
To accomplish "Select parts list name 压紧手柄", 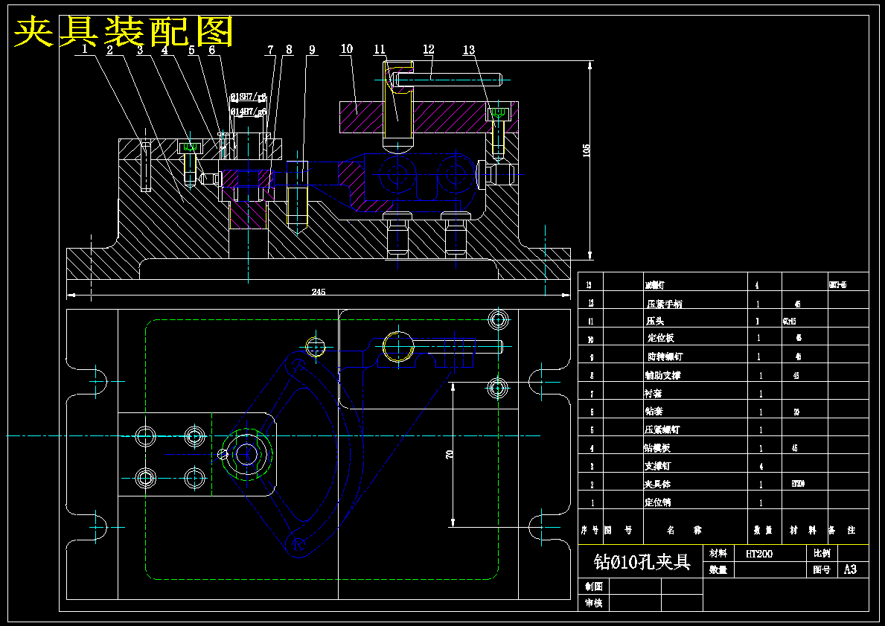I will click(x=665, y=304).
